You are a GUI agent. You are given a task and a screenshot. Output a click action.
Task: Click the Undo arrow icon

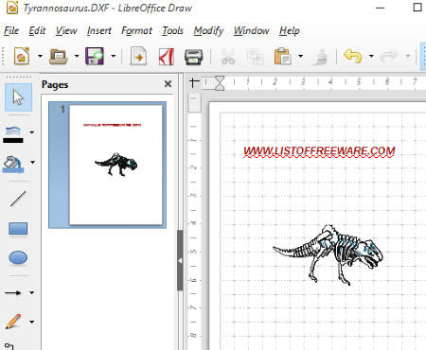[x=353, y=56]
